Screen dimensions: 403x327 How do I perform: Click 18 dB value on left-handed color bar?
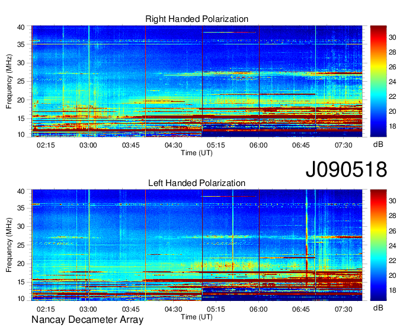coord(392,290)
